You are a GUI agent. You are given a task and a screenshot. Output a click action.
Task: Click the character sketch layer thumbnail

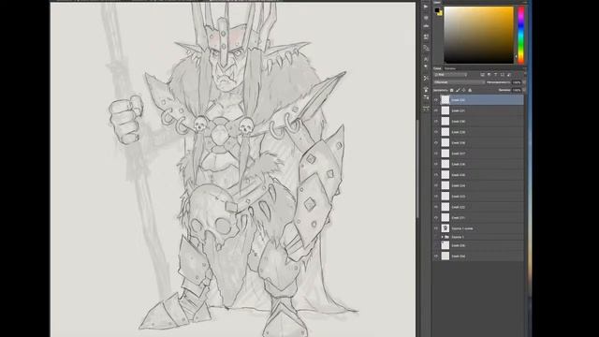(x=446, y=228)
